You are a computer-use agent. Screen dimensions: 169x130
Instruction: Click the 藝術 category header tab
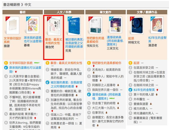coord(23,12)
